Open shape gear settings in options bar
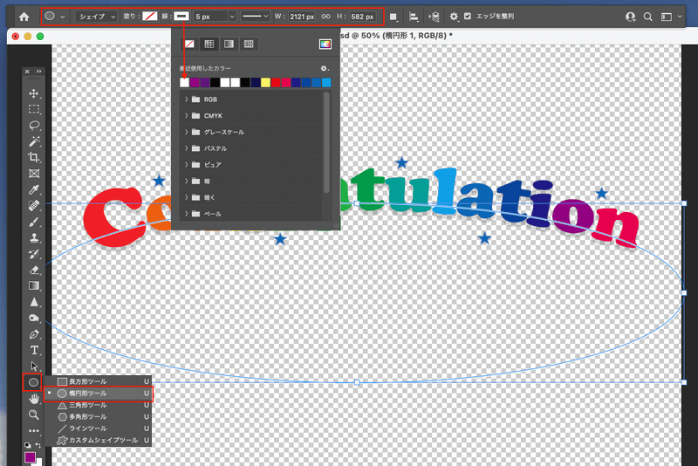Image resolution: width=698 pixels, height=466 pixels. click(x=454, y=17)
